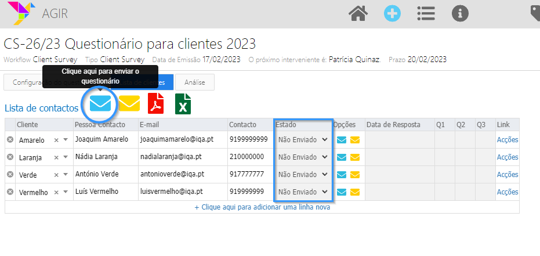
Task: Click the AGIR colorful bird logo
Action: 21,13
